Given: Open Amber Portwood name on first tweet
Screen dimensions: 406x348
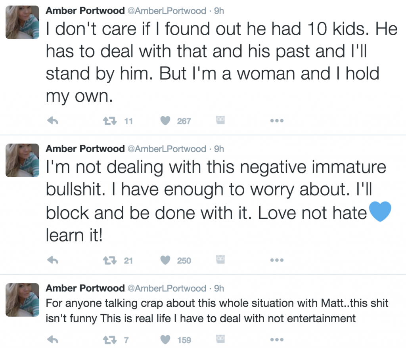Looking at the screenshot, I should click(x=85, y=11).
